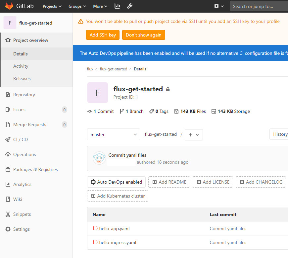Click the storage icon beside 143 KB Storage

[214, 111]
